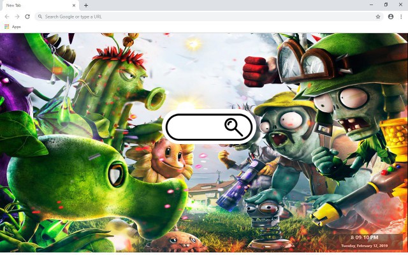Minimize the Chrome window
The height and width of the screenshot is (255, 408).
pos(371,4)
